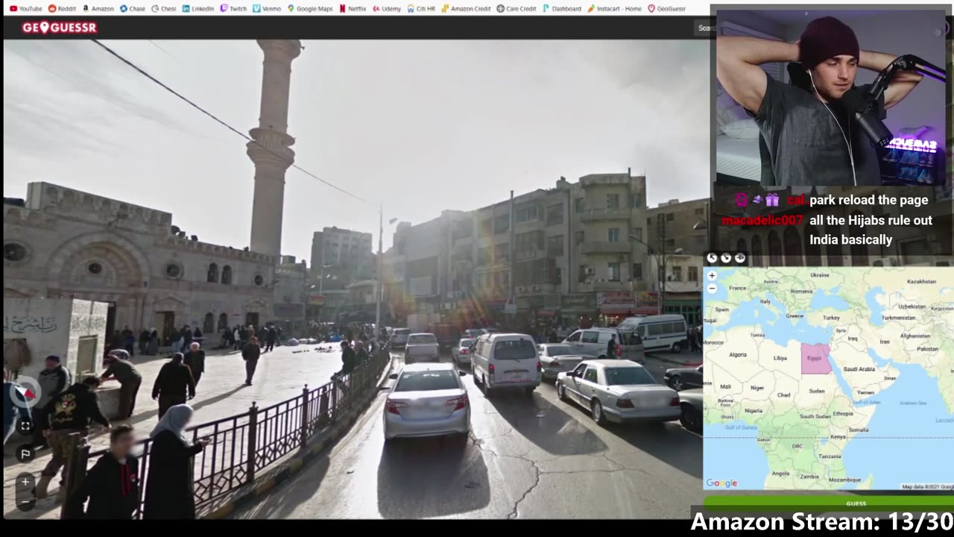Click Pakistan on the map
Screen dimensions: 954x537
(927, 348)
